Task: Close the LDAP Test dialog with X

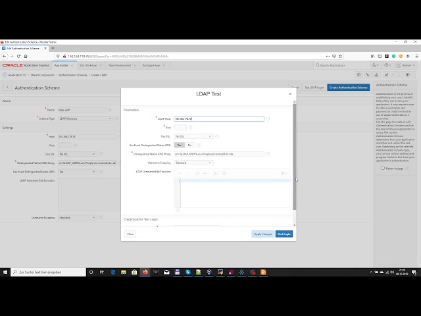Action: 290,94
